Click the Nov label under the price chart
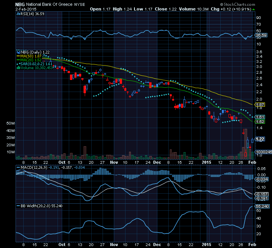 coord(114,163)
